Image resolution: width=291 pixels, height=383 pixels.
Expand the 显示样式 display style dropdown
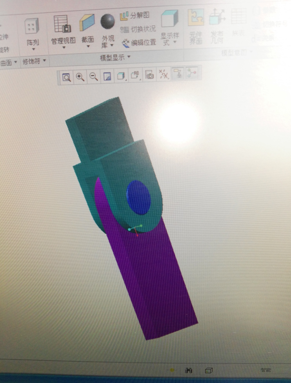175,42
